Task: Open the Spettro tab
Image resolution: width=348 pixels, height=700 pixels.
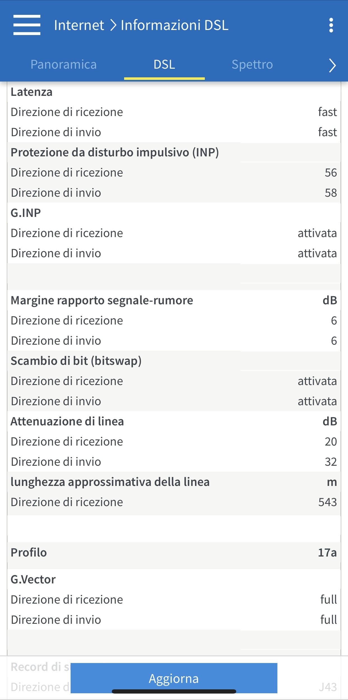Action: click(x=252, y=64)
